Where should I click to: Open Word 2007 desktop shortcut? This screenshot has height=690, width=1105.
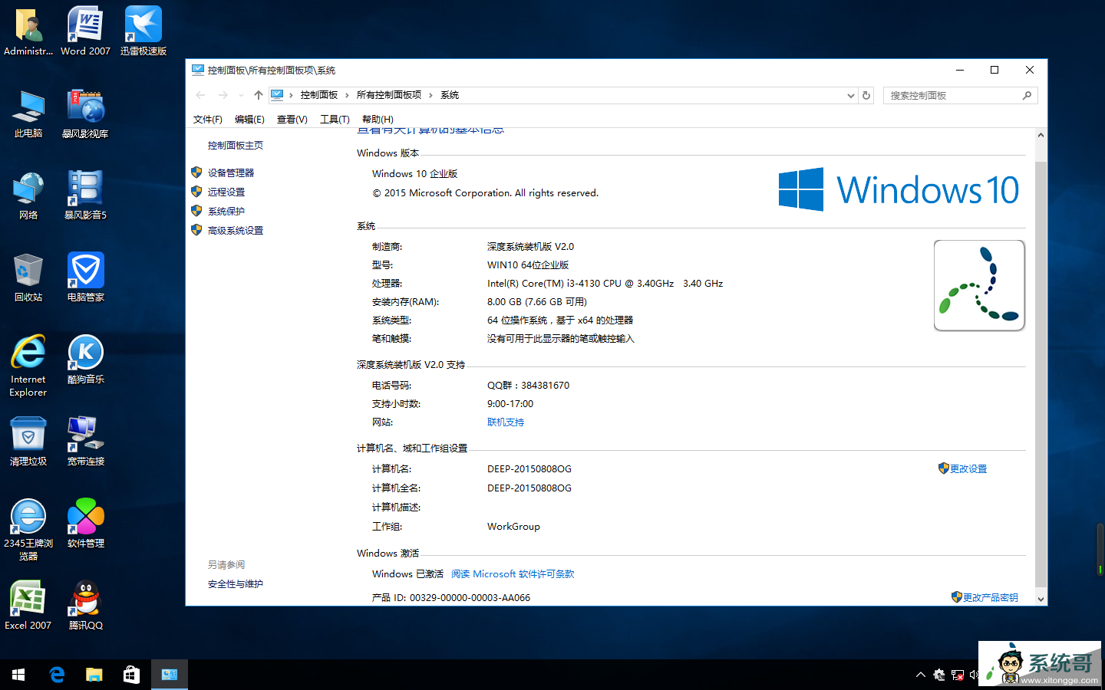pos(85,31)
